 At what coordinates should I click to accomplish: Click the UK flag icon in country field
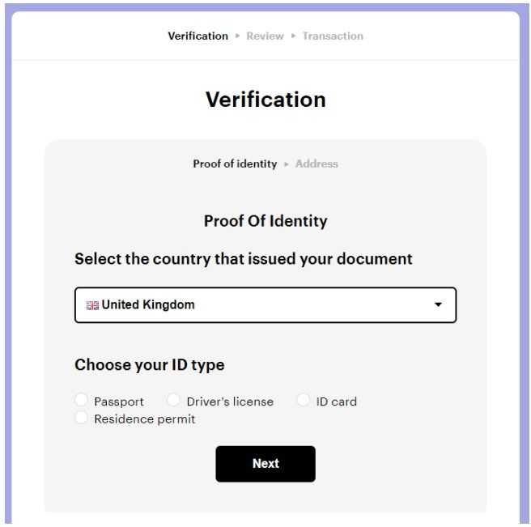click(x=92, y=305)
